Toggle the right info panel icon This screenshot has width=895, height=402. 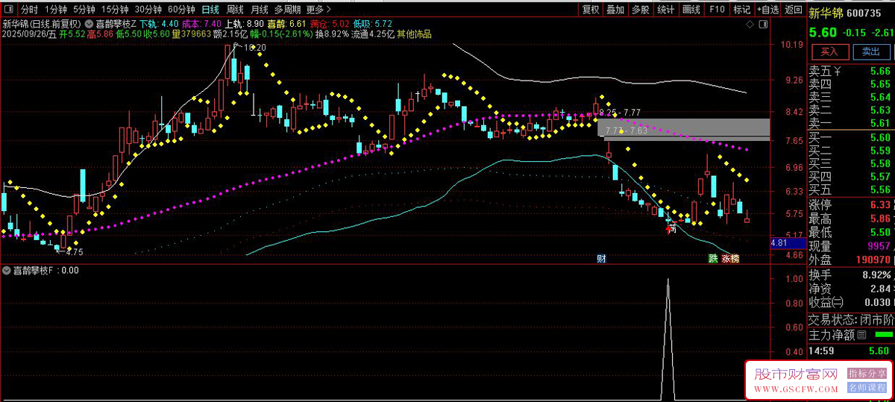[x=764, y=25]
